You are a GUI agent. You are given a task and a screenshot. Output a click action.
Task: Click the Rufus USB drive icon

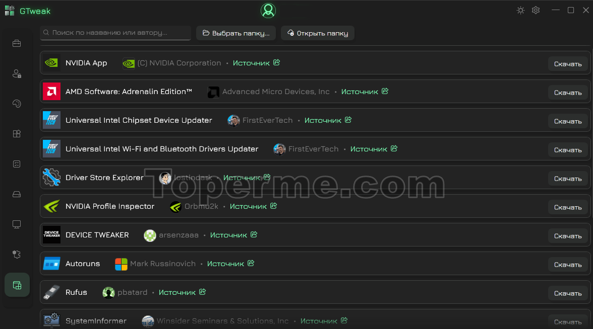click(x=51, y=292)
